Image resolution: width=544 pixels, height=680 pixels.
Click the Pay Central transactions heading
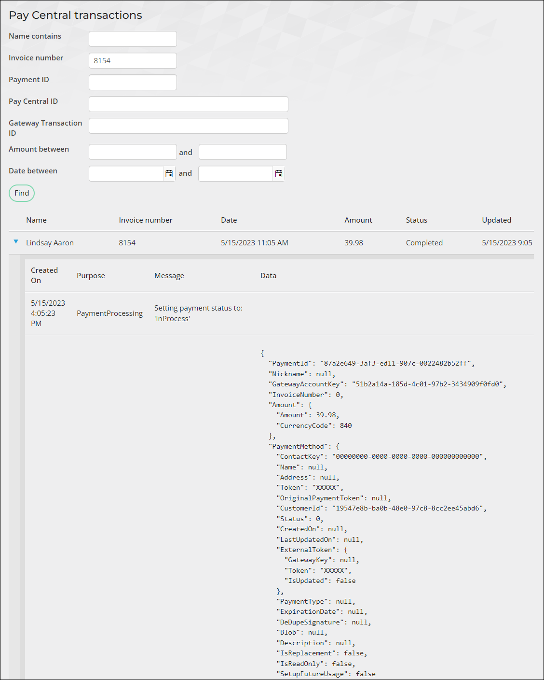[x=76, y=15]
